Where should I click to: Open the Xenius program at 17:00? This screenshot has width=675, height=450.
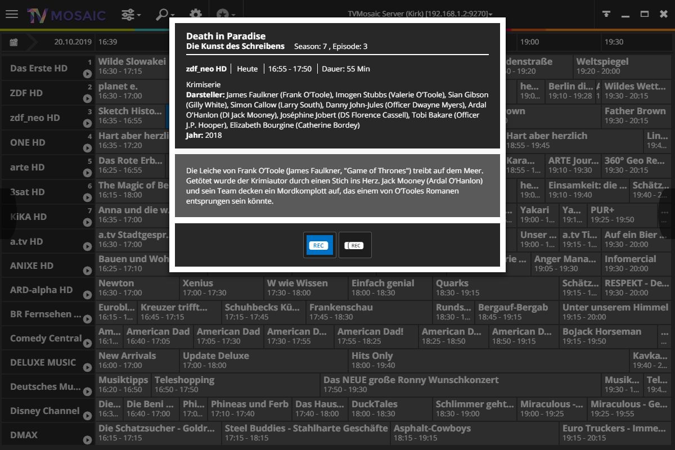(x=222, y=287)
